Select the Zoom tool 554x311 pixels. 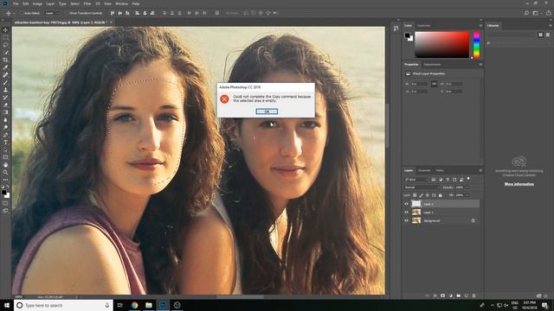5,172
